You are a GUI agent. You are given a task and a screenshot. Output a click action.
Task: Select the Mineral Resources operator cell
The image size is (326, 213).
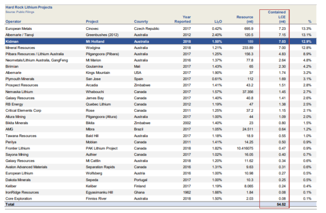coord(20,48)
